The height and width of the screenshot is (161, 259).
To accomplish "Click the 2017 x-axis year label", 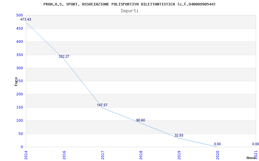I will coord(102,155).
